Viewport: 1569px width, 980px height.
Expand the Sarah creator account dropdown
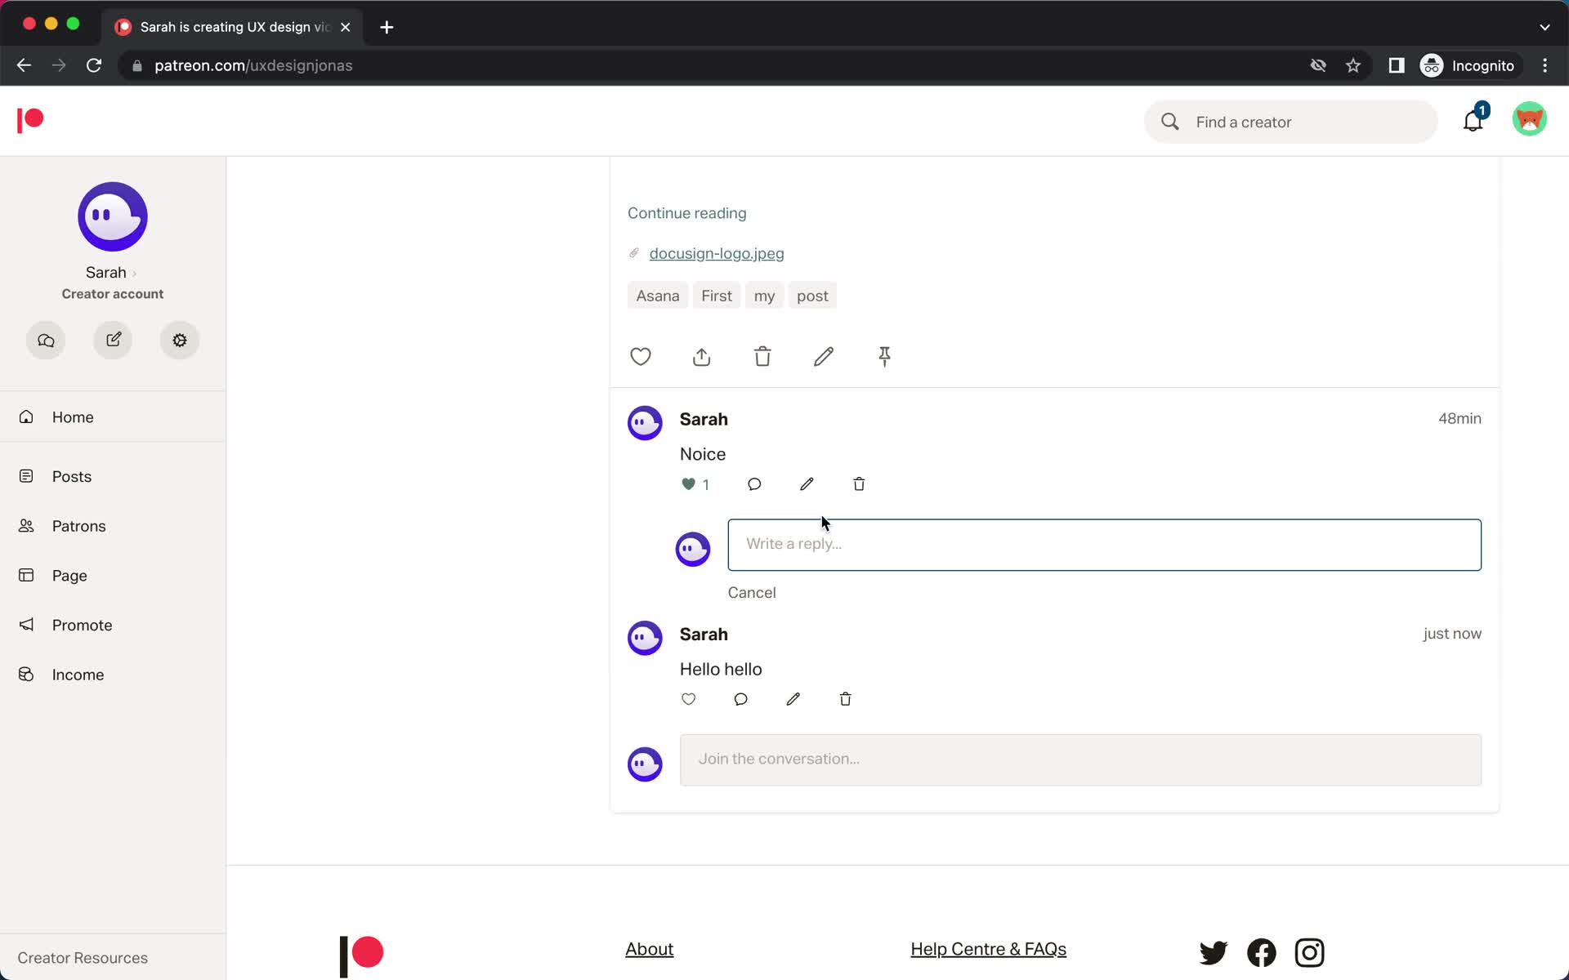click(113, 272)
